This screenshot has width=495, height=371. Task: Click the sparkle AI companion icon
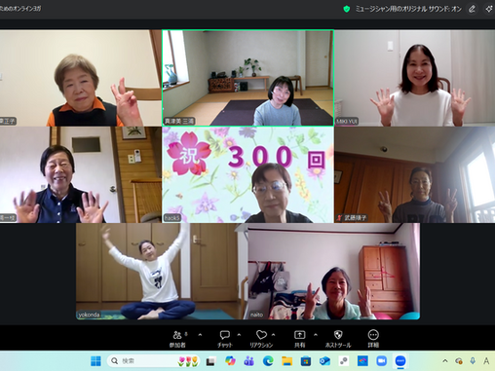click(489, 9)
